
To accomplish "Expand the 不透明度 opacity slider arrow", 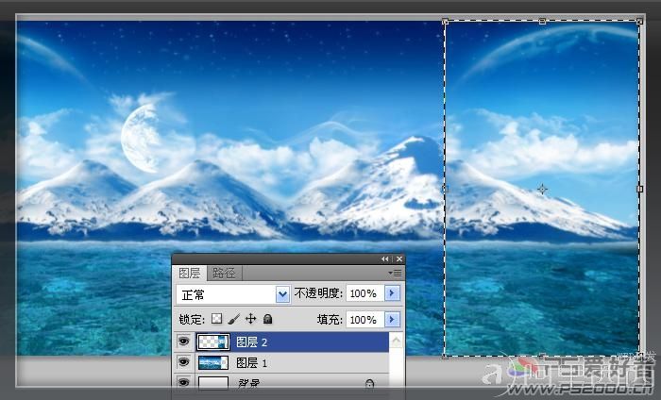I will (392, 294).
